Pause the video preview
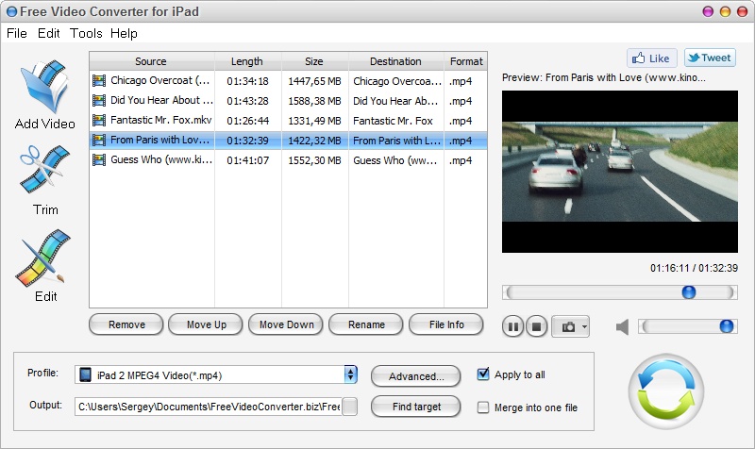 (512, 327)
